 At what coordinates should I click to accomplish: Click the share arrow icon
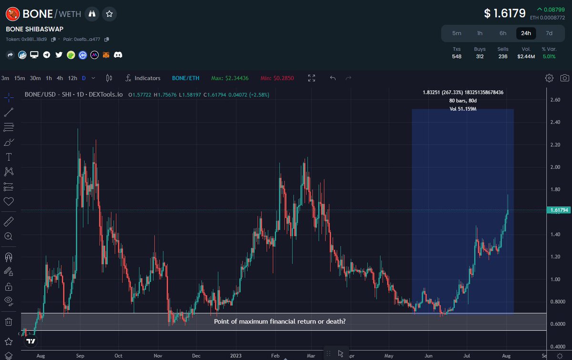[x=10, y=55]
